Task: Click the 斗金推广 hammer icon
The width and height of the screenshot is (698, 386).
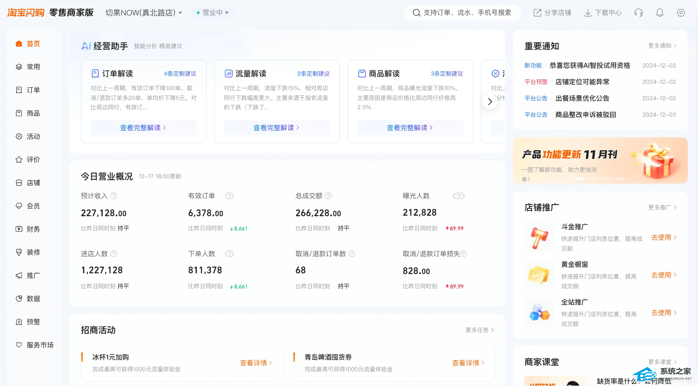Action: click(539, 237)
